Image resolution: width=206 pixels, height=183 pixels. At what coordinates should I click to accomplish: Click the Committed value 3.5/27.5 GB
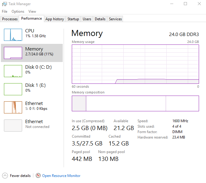87,143
